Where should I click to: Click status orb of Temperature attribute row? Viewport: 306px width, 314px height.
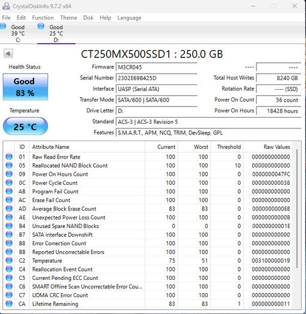(9, 260)
